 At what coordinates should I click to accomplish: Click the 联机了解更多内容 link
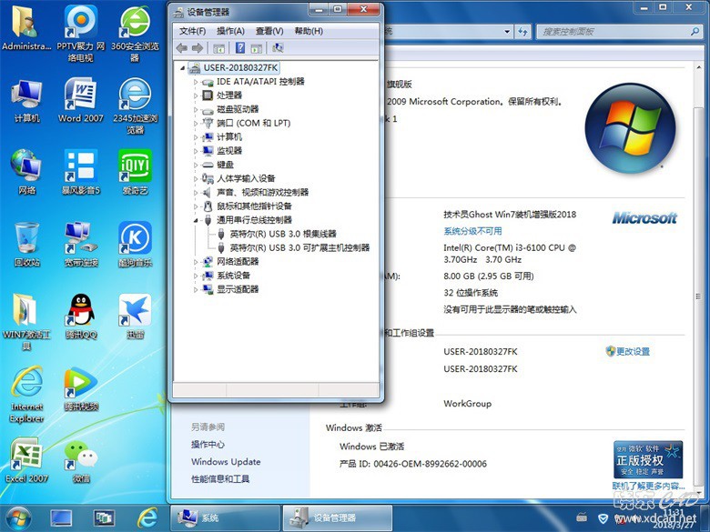point(648,486)
